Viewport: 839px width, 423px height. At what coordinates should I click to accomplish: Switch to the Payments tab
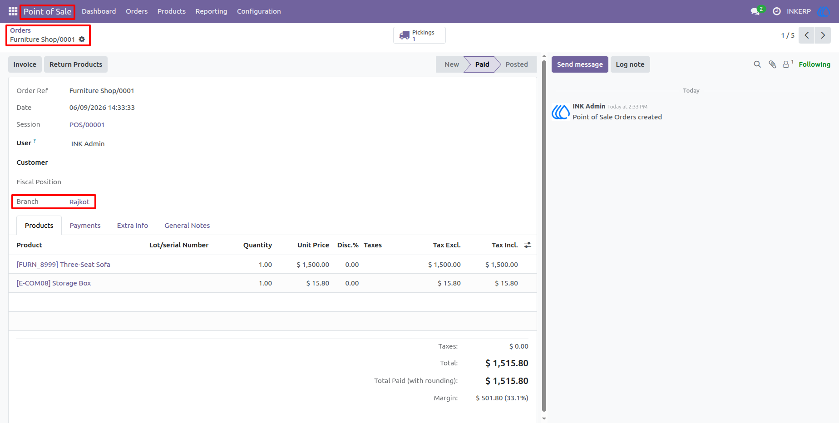[85, 226]
